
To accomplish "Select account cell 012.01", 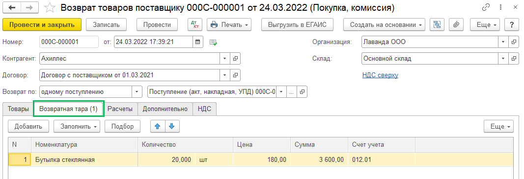I will click(381, 160).
